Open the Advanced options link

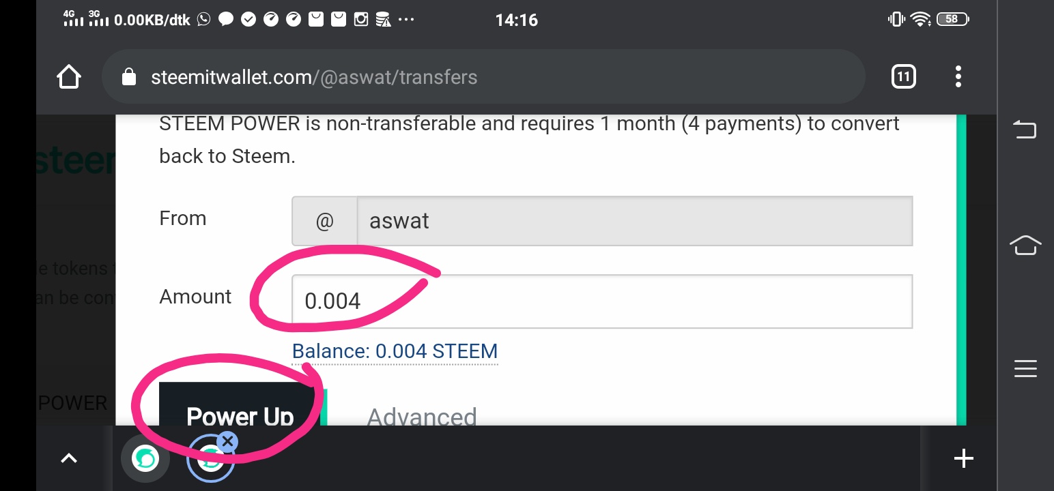[422, 416]
